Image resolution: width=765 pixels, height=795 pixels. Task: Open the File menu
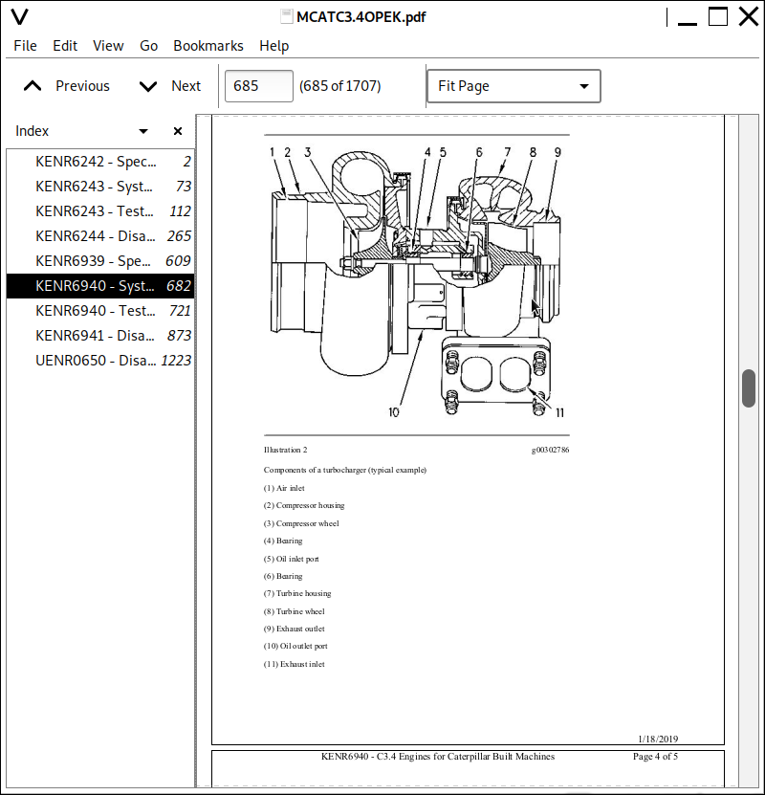pyautogui.click(x=25, y=46)
